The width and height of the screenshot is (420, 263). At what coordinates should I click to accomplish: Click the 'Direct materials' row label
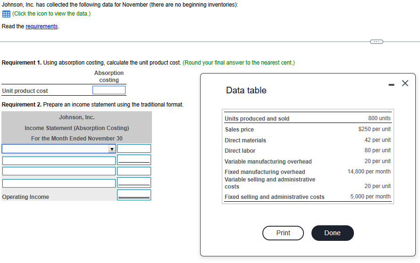(245, 140)
